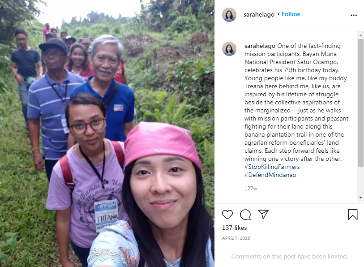Open the three-dot more options menu
The width and height of the screenshot is (364, 267).
(x=354, y=15)
